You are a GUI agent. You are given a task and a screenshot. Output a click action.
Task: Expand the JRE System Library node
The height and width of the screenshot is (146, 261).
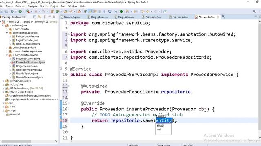[4, 88]
